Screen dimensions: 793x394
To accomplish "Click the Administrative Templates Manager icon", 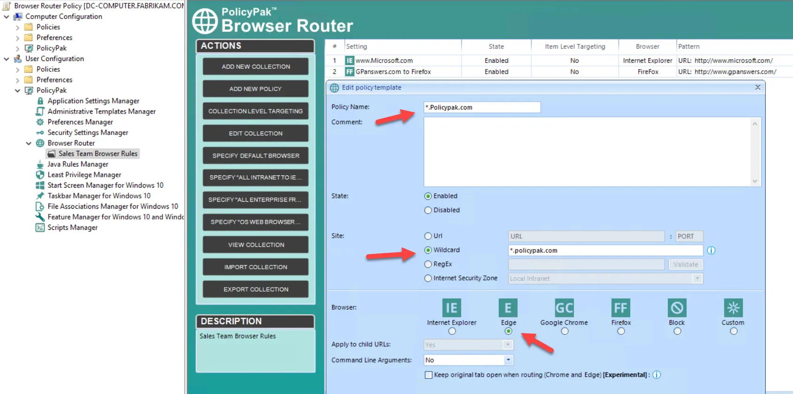I will (40, 111).
